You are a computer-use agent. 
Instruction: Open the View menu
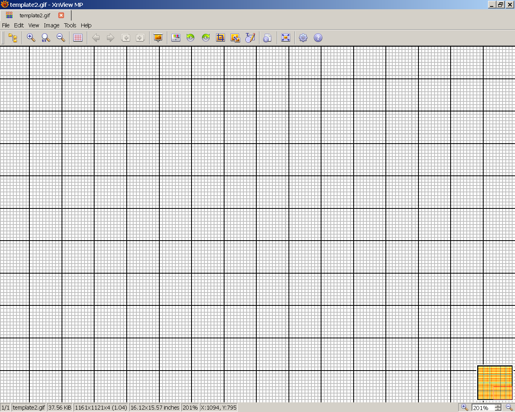(34, 25)
